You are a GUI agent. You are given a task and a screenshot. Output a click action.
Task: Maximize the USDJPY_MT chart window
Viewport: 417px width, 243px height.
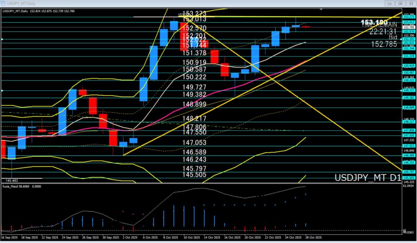tap(400, 3)
